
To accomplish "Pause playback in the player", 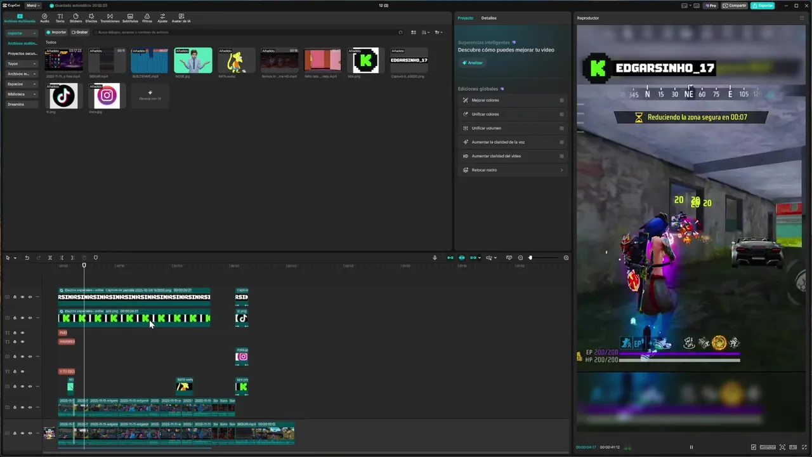I will 691,447.
